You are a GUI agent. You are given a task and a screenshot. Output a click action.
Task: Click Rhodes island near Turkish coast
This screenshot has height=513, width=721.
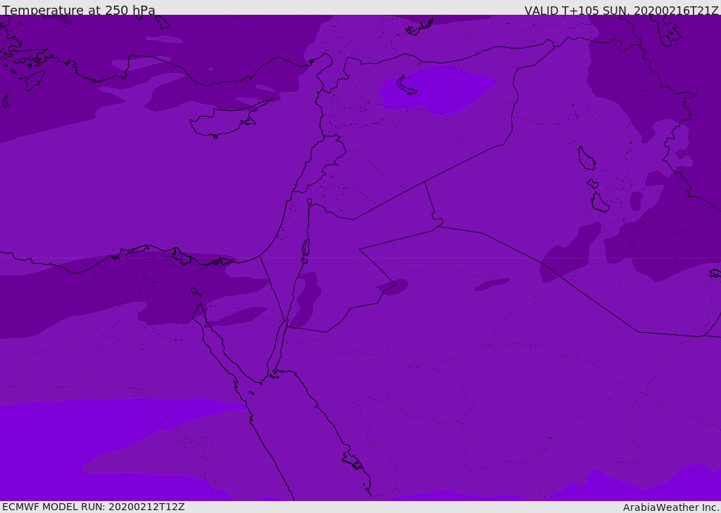click(35, 80)
